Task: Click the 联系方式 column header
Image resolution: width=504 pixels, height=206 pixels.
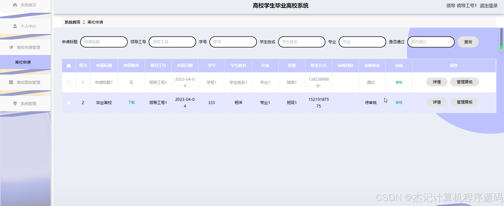Action: 319,65
